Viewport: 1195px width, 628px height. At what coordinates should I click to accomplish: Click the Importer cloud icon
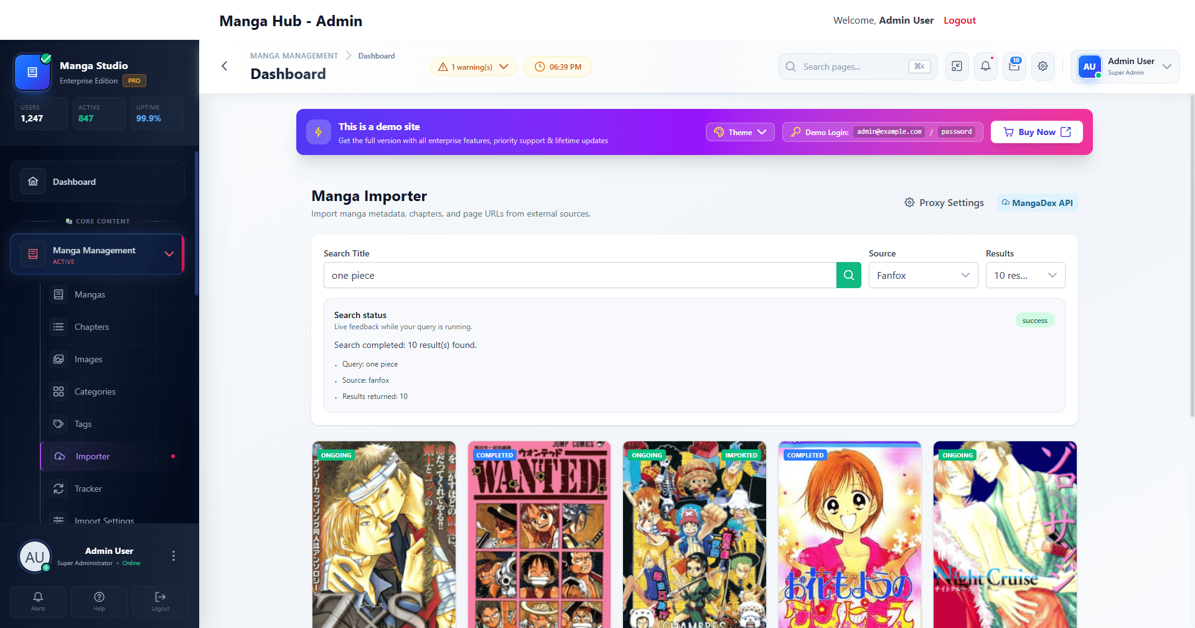(60, 456)
